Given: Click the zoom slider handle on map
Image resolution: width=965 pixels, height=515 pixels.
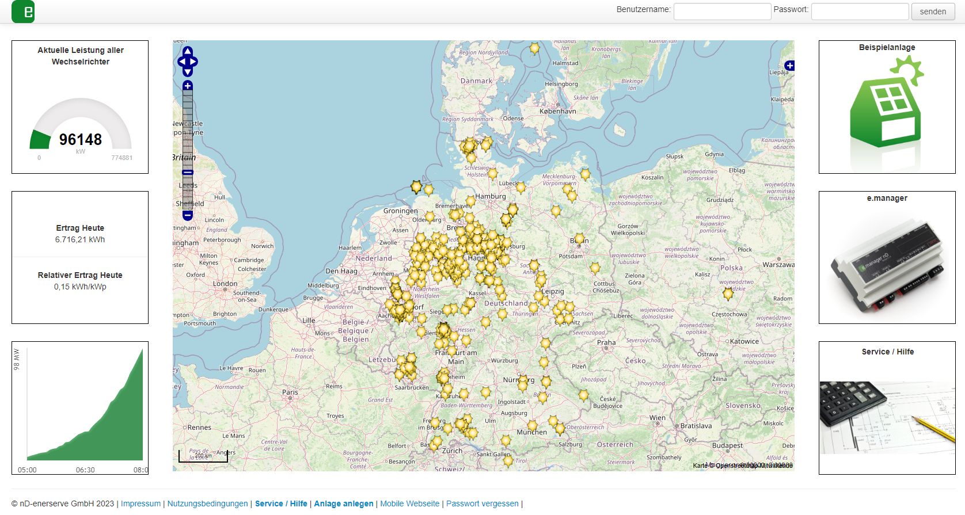Looking at the screenshot, I should pos(188,172).
